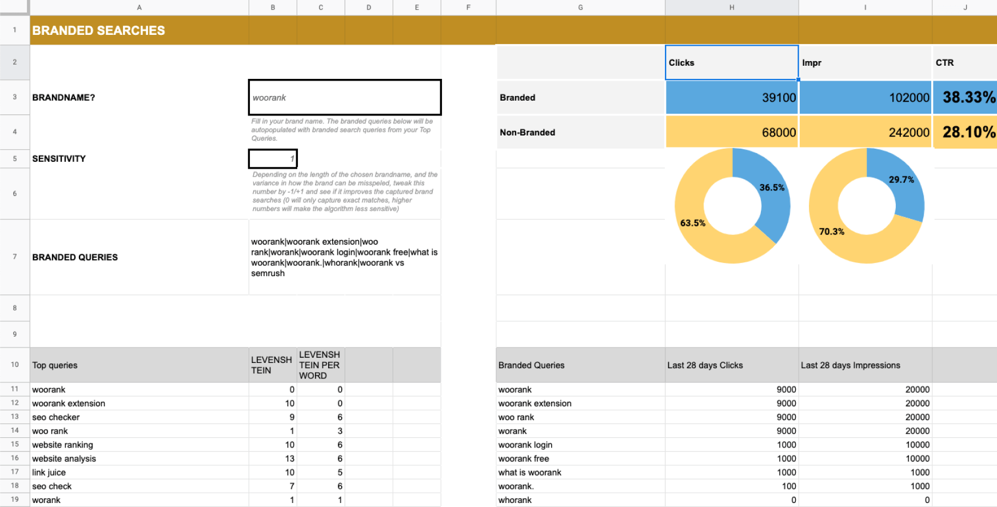
Task: Click the Branded clicks cell showing 39100
Action: (731, 97)
